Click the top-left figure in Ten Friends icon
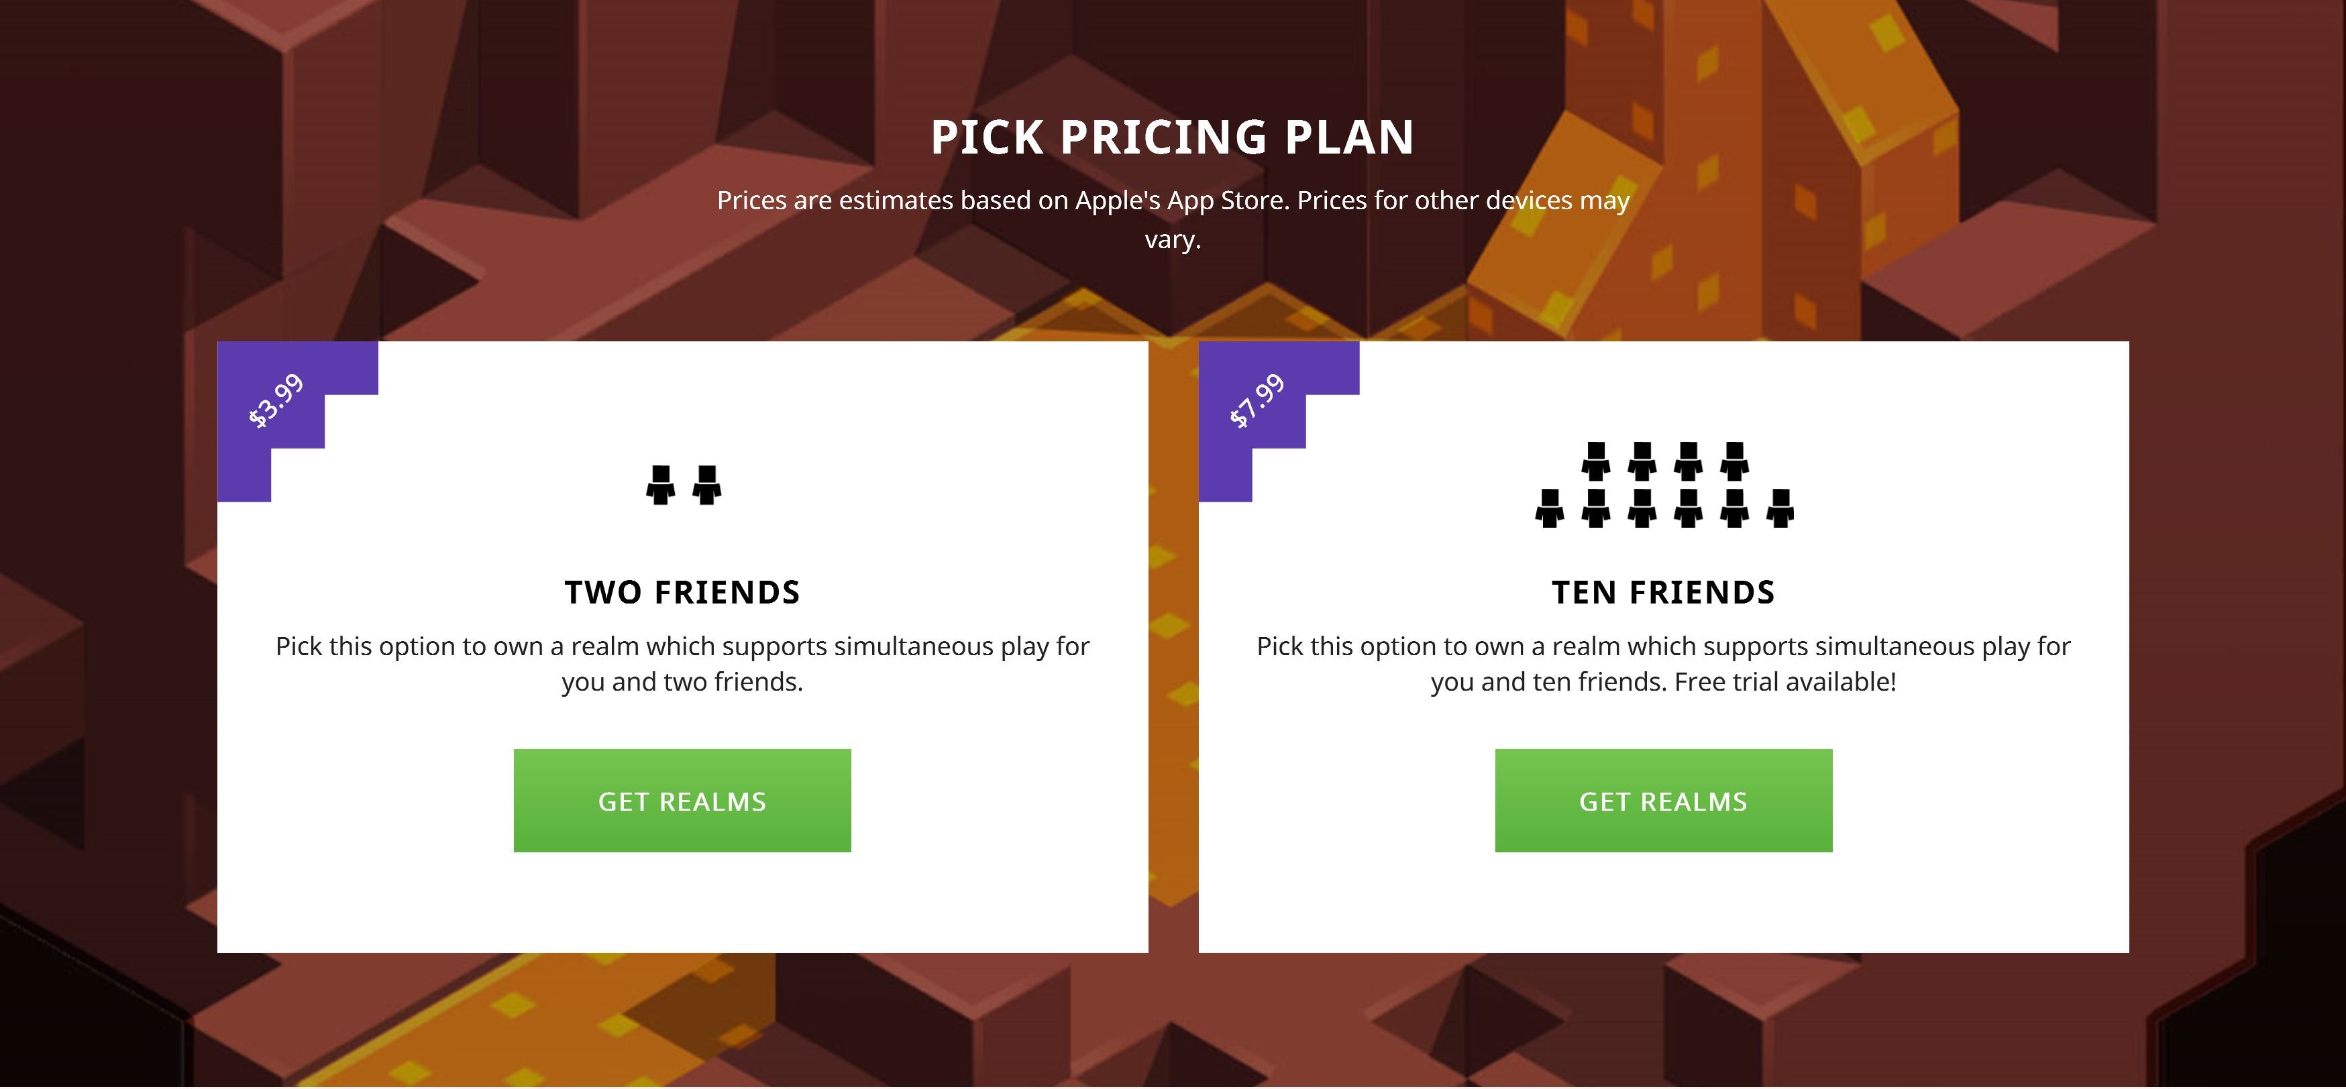Image resolution: width=2346 pixels, height=1089 pixels. pos(1595,461)
